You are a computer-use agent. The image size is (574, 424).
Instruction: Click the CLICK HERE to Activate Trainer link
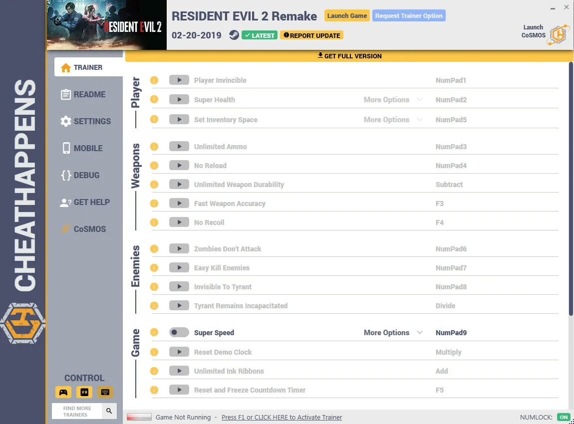pyautogui.click(x=282, y=417)
